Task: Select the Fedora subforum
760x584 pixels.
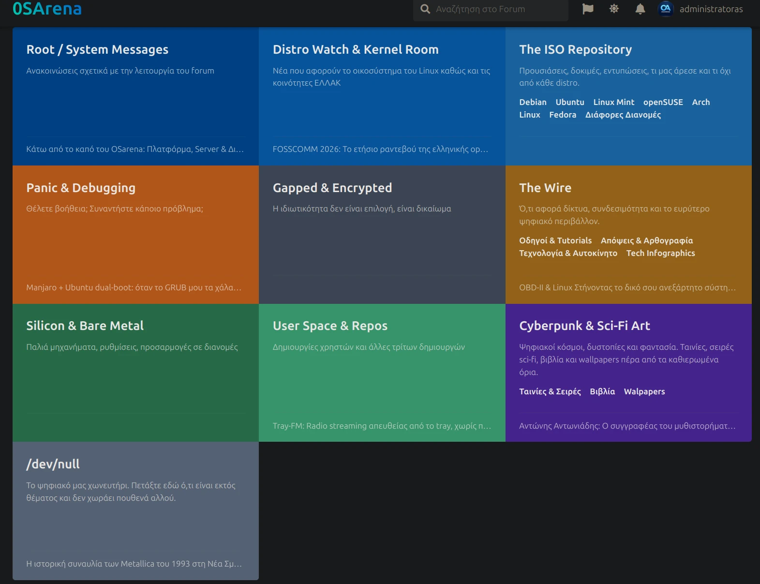Action: tap(563, 115)
